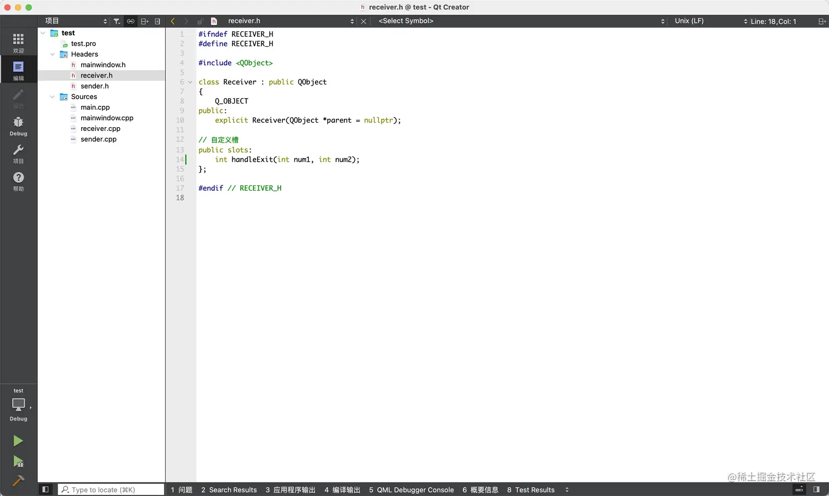The width and height of the screenshot is (829, 496).
Task: Open the 6 概要信息 pane
Action: pyautogui.click(x=480, y=489)
